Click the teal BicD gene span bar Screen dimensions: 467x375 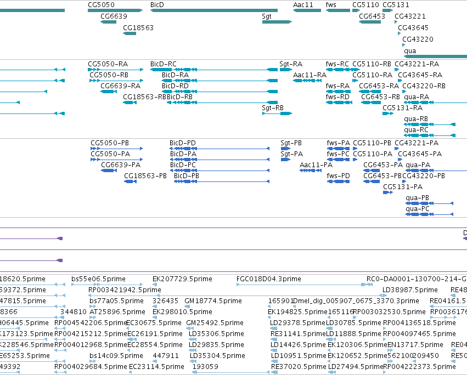click(214, 10)
